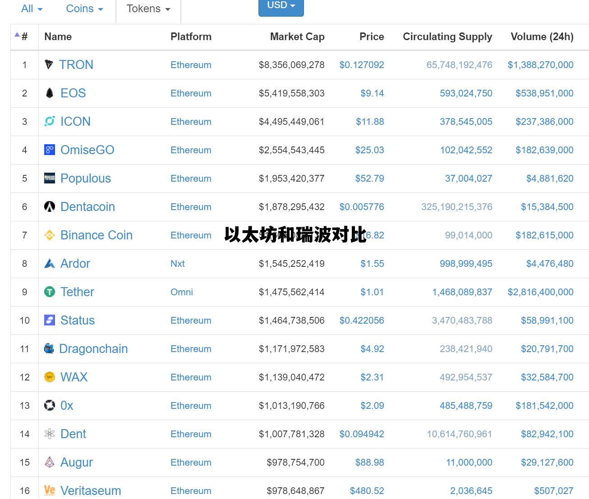The image size is (589, 499).
Task: Open the Binance Coin name link
Action: pyautogui.click(x=97, y=235)
